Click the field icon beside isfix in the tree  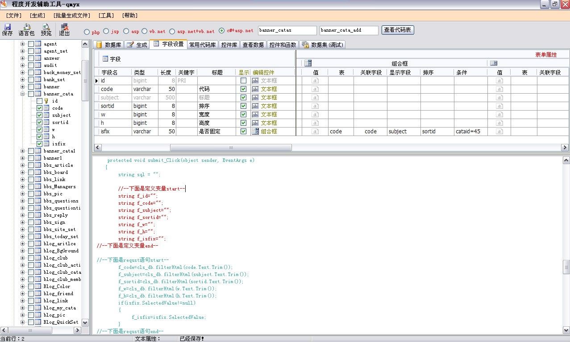click(x=46, y=144)
